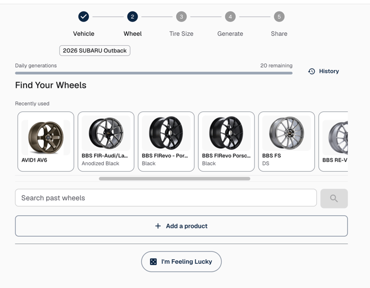Viewport: 370px width, 288px height.
Task: Click the Add a product button
Action: pyautogui.click(x=181, y=226)
